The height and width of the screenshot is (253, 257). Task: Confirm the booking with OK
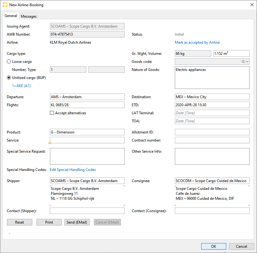tap(213, 246)
